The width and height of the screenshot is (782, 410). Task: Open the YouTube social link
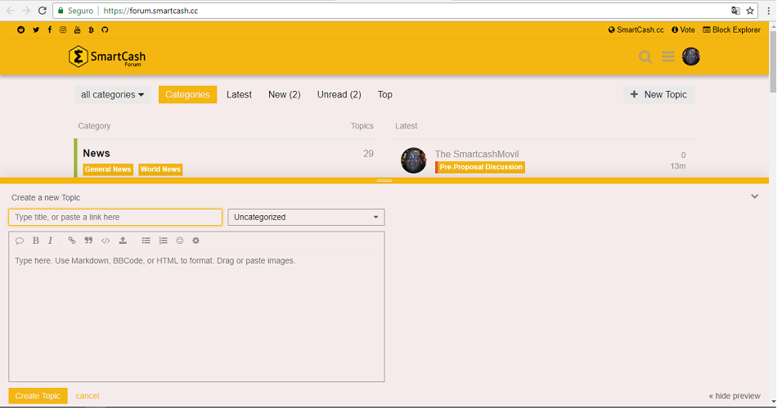[78, 30]
